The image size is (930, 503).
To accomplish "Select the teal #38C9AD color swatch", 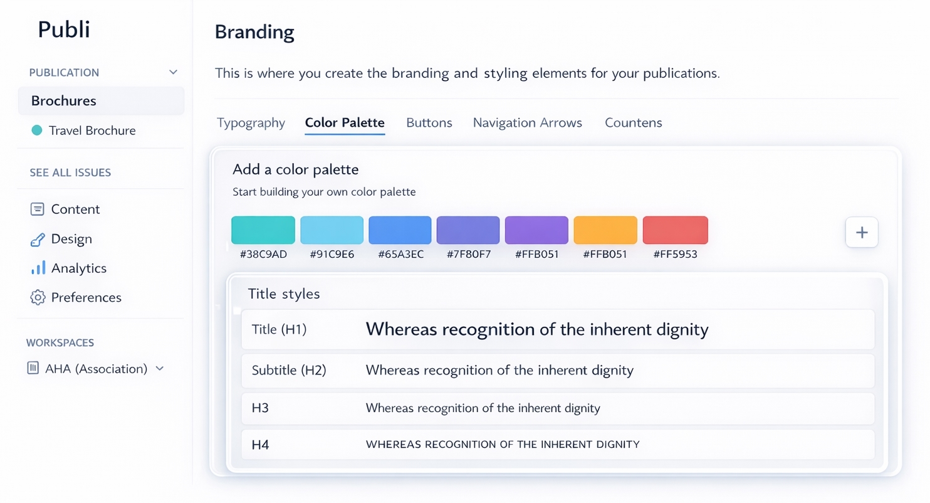I will point(263,230).
